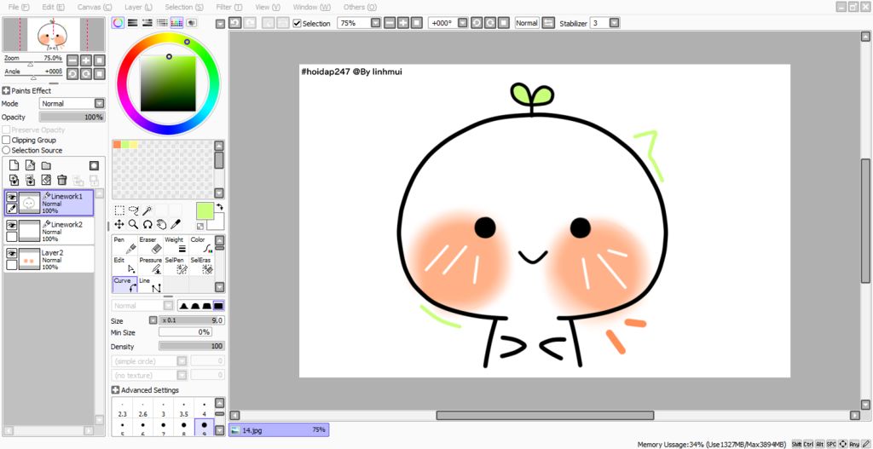This screenshot has width=873, height=449.
Task: Delete the selected layer with trash icon
Action: (62, 180)
